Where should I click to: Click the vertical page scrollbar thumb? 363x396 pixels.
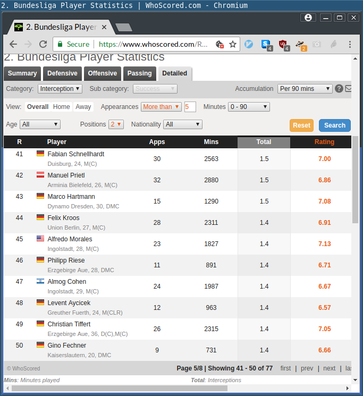pos(355,180)
